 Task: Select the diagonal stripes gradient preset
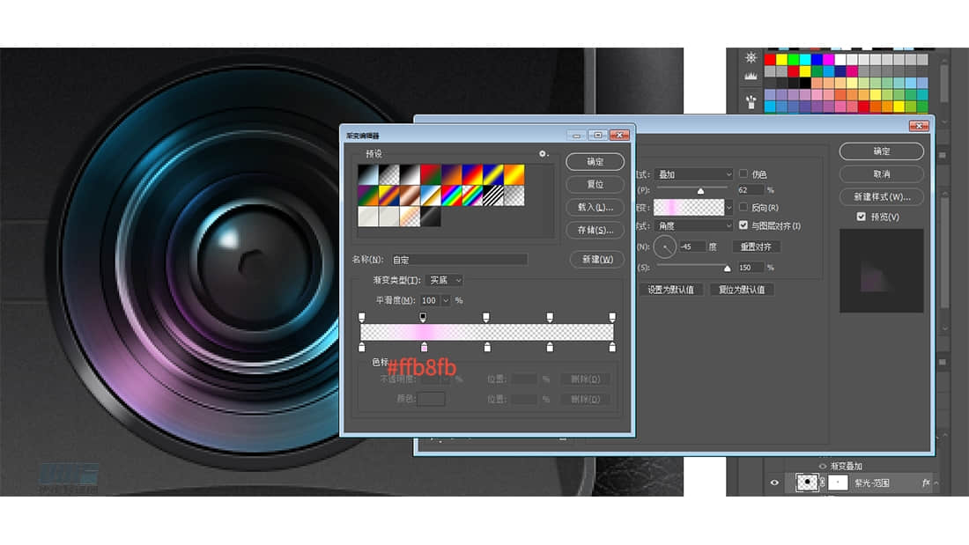pyautogui.click(x=493, y=195)
